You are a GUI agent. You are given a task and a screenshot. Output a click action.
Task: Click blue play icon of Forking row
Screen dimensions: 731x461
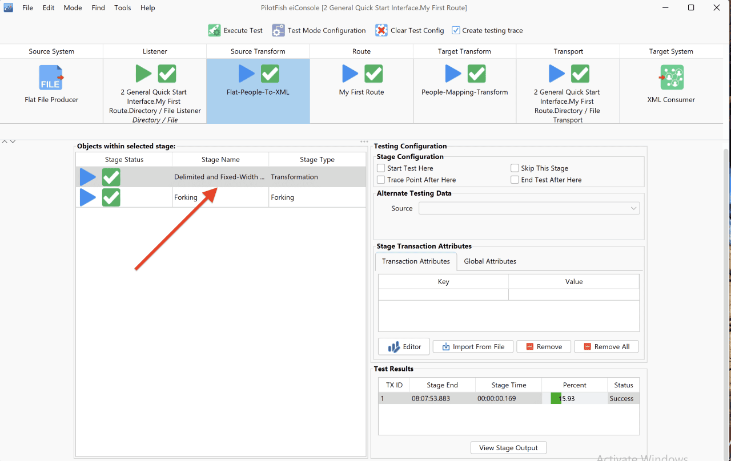(x=88, y=197)
